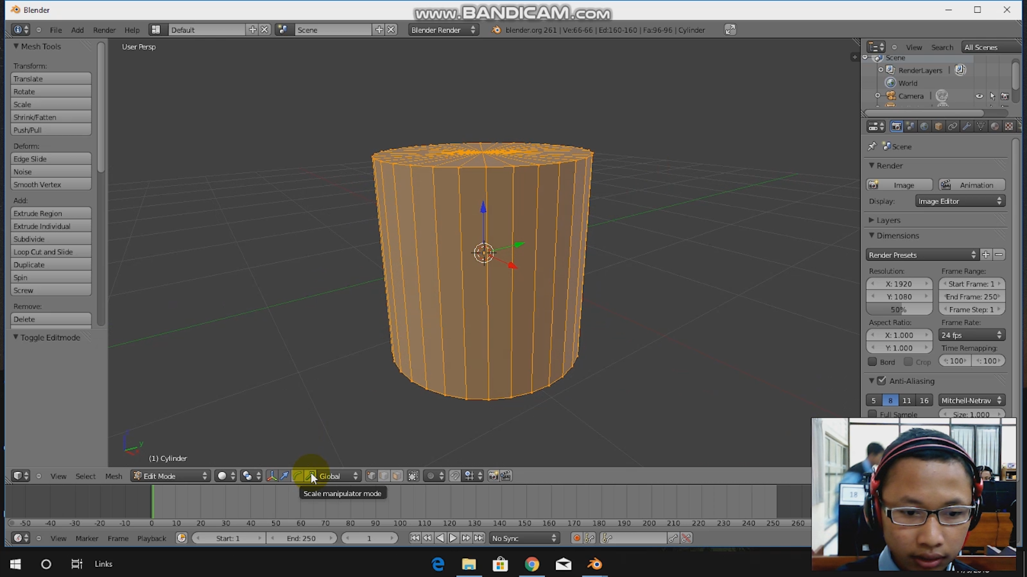Open the Edit Mode dropdown
Viewport: 1027px width, 577px height.
pos(170,476)
